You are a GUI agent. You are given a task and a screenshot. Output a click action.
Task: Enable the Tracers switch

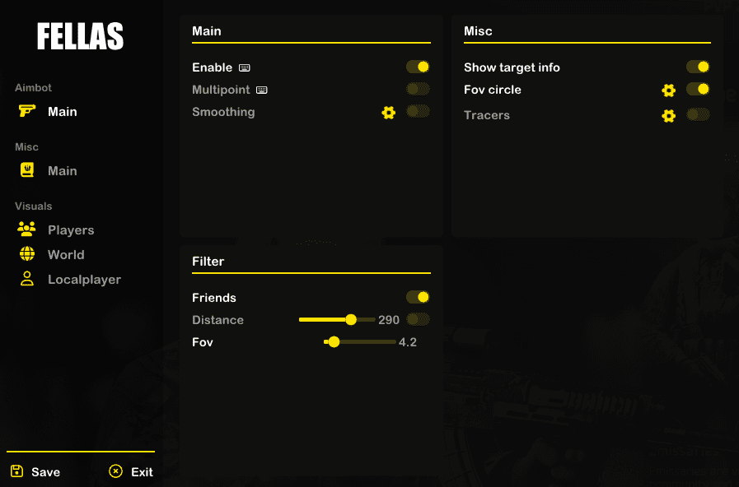[x=698, y=114]
